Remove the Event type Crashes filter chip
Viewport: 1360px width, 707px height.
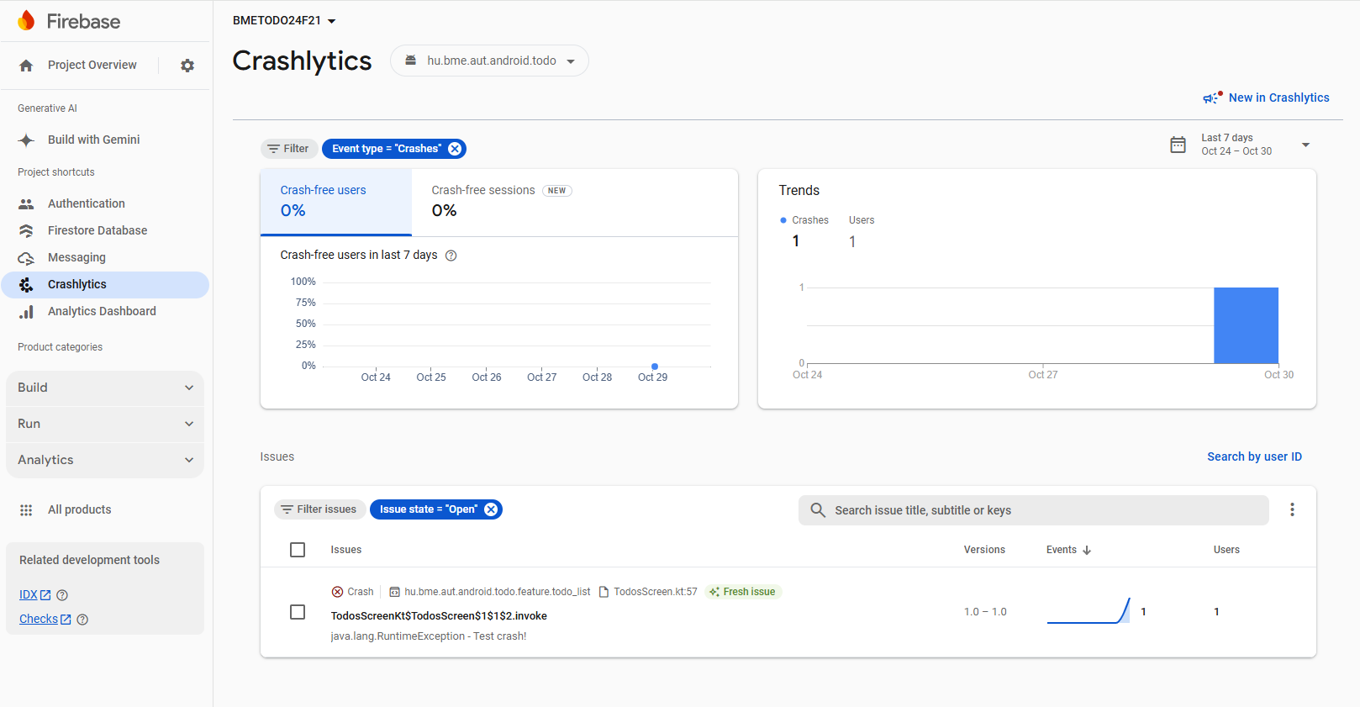tap(455, 149)
